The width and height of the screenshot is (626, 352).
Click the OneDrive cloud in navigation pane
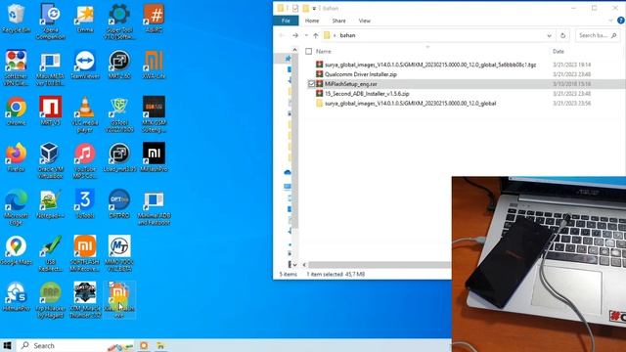pos(287,172)
